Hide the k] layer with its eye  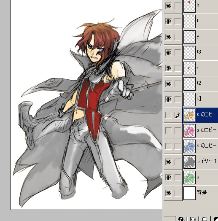tap(168, 100)
